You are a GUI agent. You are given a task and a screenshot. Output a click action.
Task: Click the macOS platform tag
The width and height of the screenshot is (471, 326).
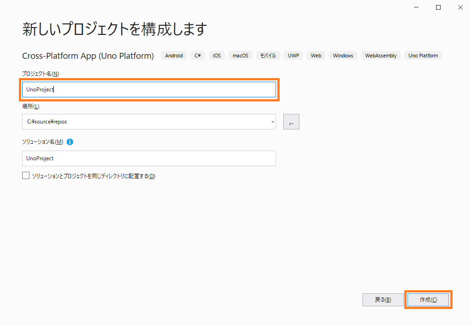tap(240, 56)
